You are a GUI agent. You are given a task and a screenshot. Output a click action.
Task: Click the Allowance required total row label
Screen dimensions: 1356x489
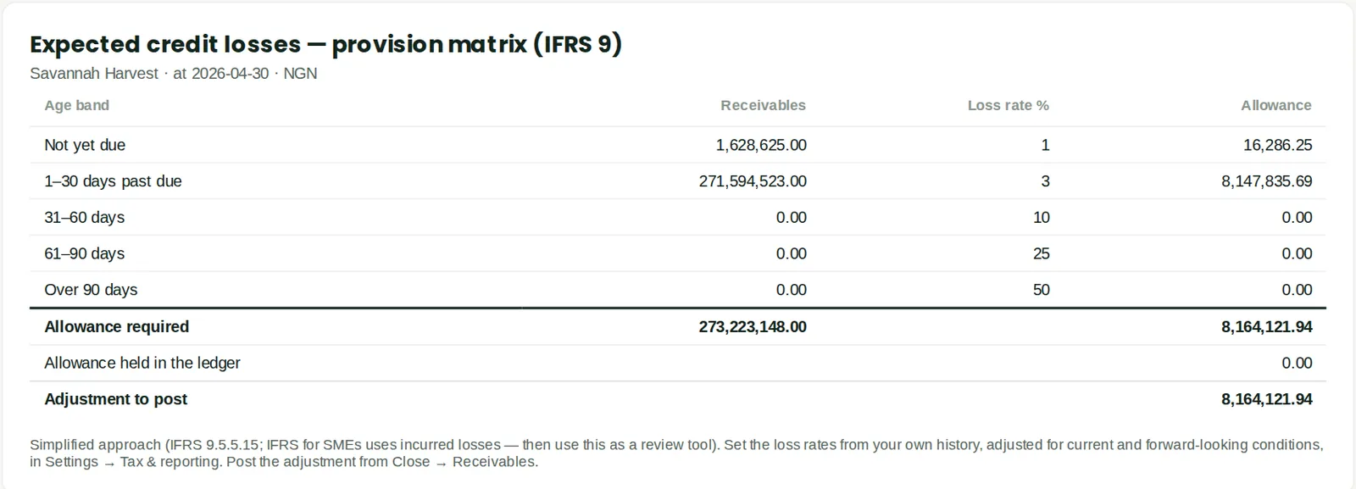116,326
